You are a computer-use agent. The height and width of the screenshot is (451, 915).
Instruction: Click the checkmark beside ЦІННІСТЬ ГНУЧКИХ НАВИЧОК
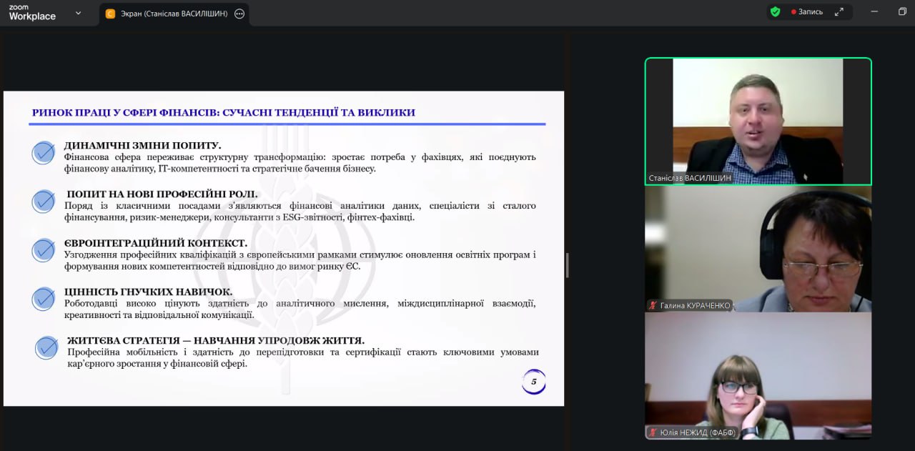(44, 299)
